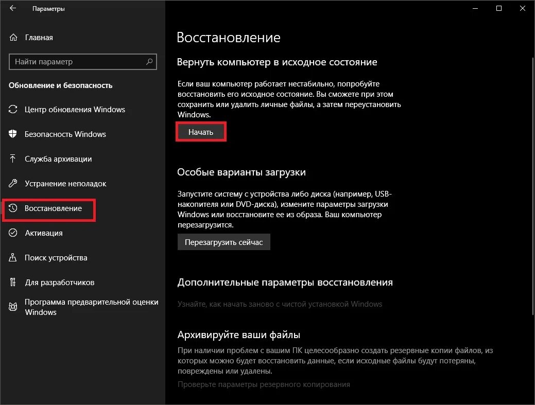Open link about clean Windows installation
The width and height of the screenshot is (535, 405).
click(280, 304)
